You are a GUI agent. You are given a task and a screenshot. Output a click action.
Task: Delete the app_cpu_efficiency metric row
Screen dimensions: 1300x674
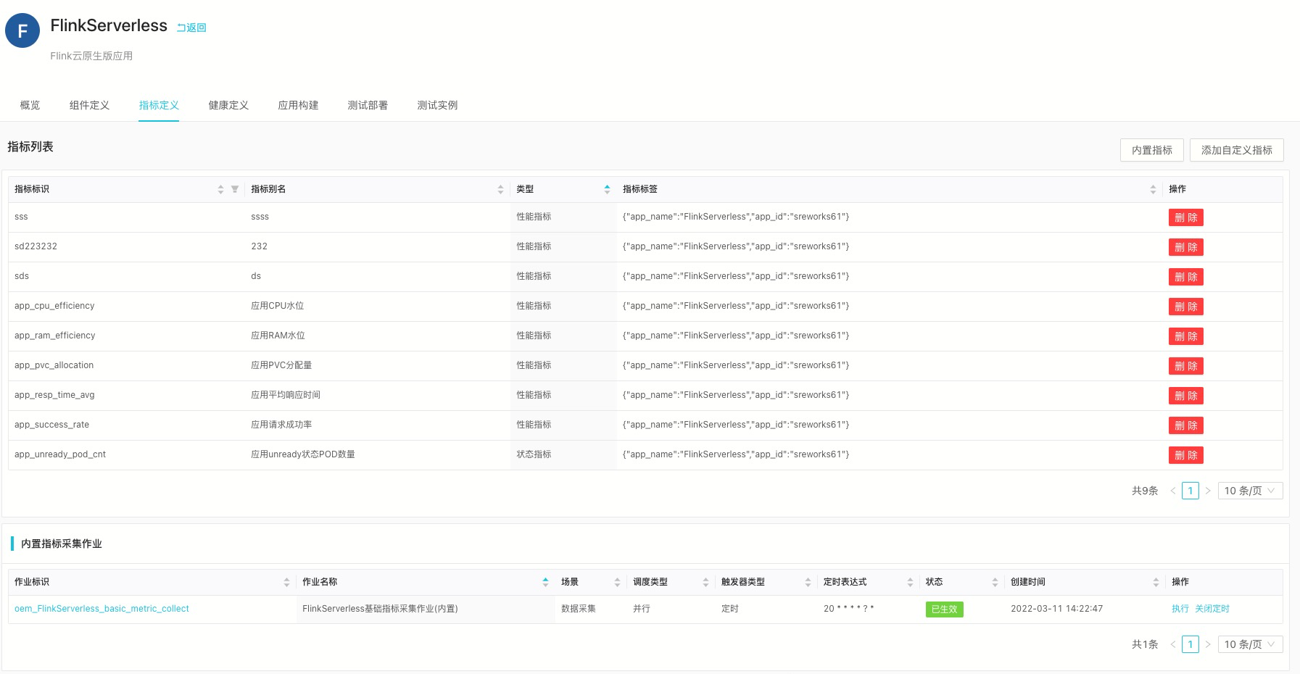pos(1185,307)
